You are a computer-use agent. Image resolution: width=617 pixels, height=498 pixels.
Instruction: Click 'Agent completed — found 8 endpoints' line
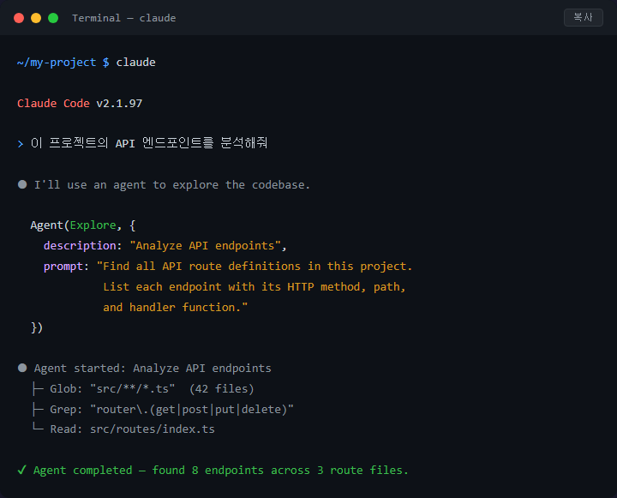coord(221,470)
